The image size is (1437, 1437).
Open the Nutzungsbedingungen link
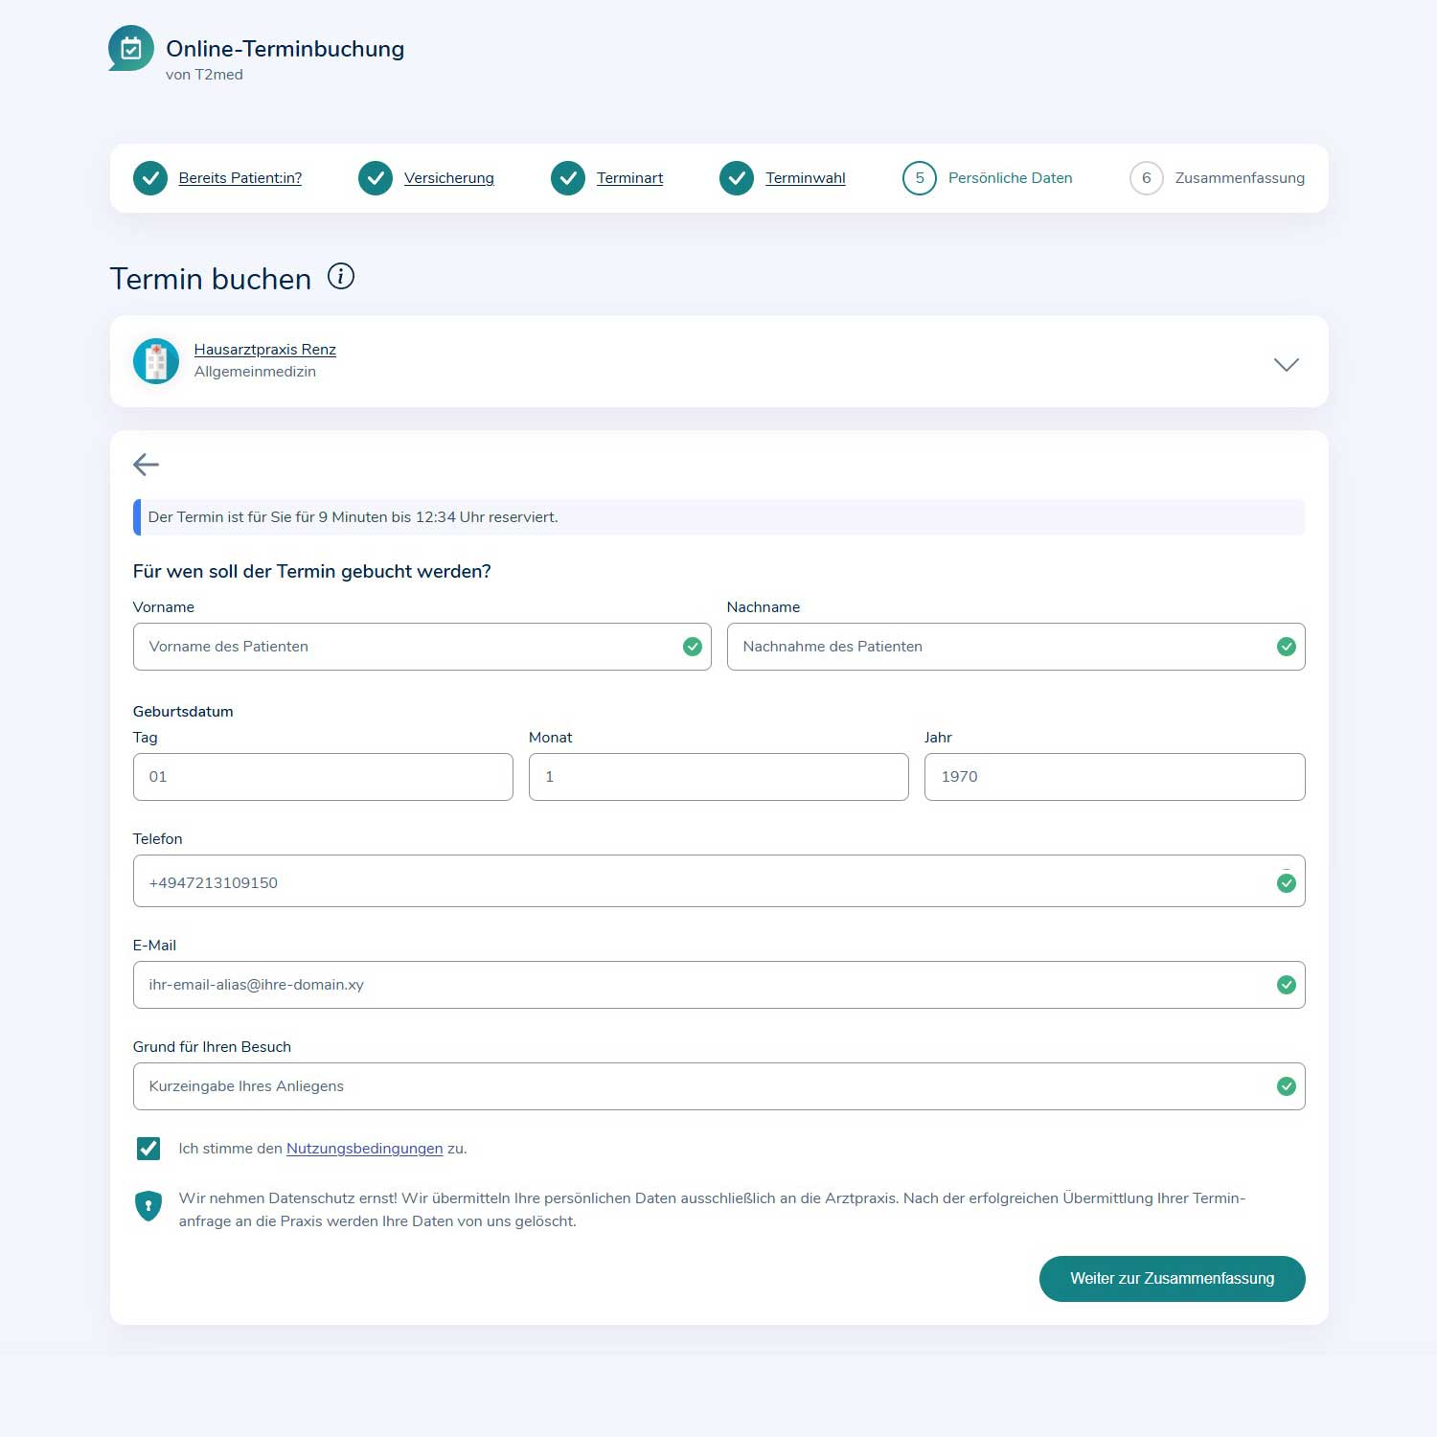[x=364, y=1149]
